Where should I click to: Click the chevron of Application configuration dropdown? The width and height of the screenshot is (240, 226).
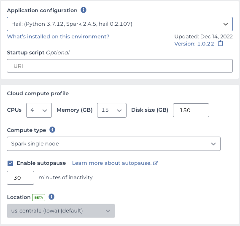pos(226,24)
